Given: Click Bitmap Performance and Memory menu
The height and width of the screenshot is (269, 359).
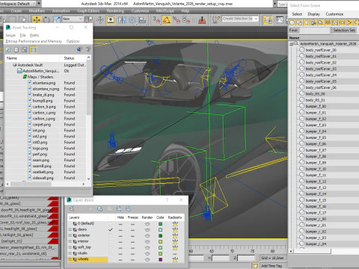Looking at the screenshot, I should [34, 41].
